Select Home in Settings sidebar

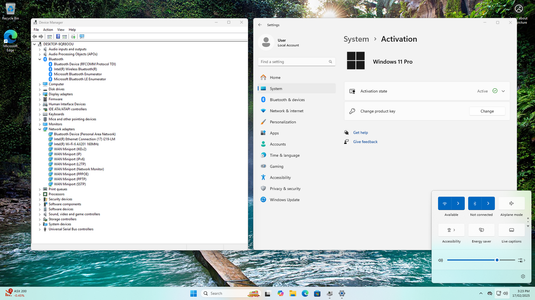pos(297,77)
